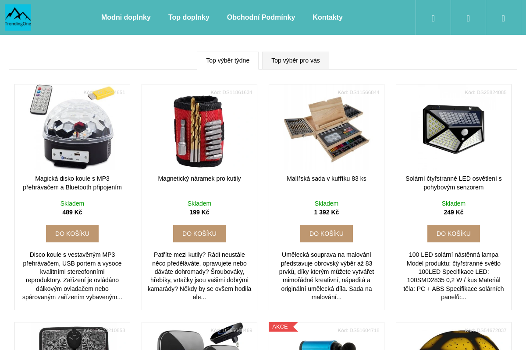
Task: Select the Top výběr týdne tab
Action: point(227,60)
